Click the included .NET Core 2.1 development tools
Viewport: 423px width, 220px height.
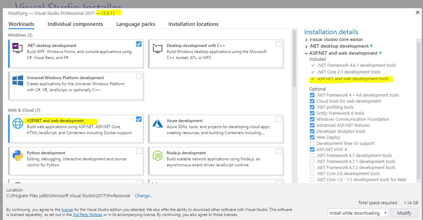point(349,72)
